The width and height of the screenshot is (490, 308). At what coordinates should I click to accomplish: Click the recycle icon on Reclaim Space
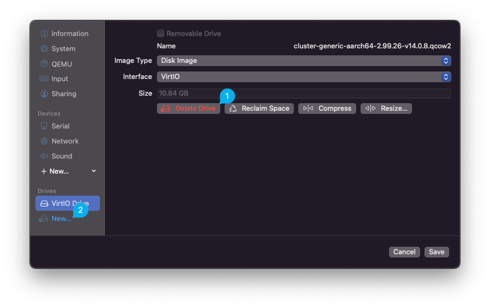233,109
